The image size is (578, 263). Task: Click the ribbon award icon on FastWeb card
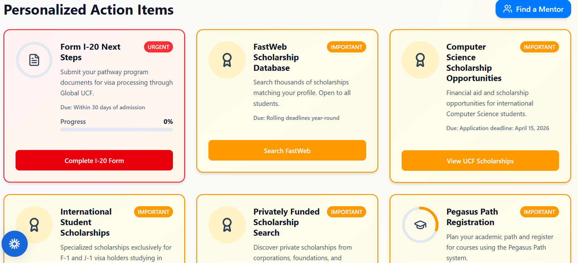[x=227, y=60]
